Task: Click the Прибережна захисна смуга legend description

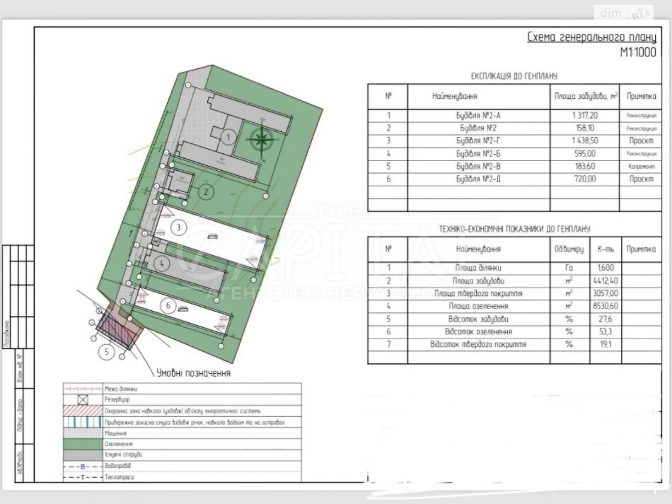Action: 194,422
